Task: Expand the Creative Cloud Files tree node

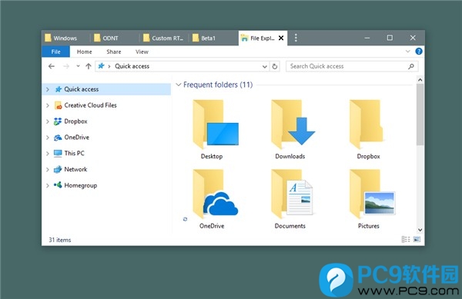Action: pos(48,105)
